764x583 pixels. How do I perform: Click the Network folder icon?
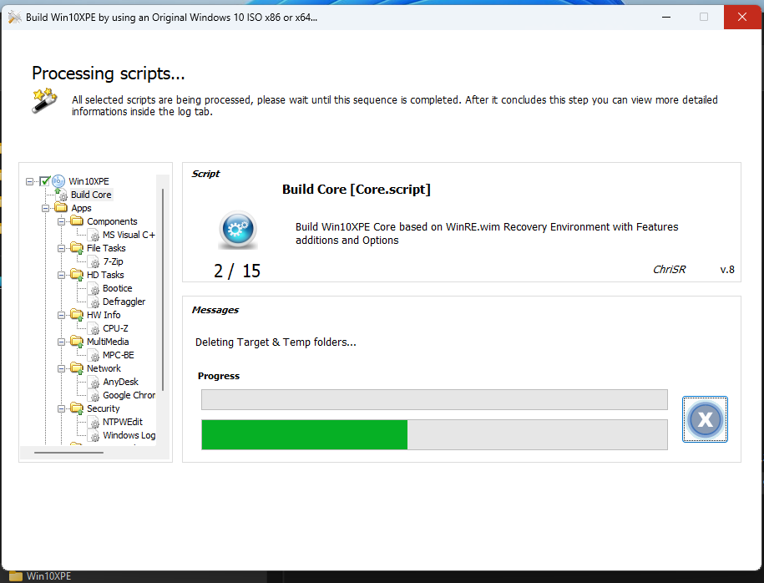pos(77,368)
